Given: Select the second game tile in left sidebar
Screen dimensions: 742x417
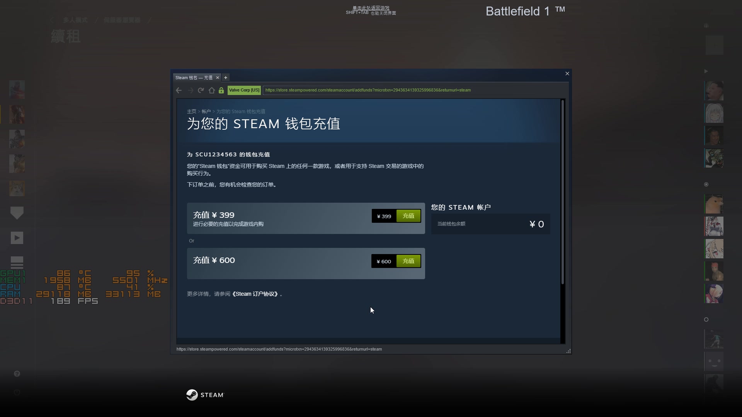Looking at the screenshot, I should (x=17, y=114).
